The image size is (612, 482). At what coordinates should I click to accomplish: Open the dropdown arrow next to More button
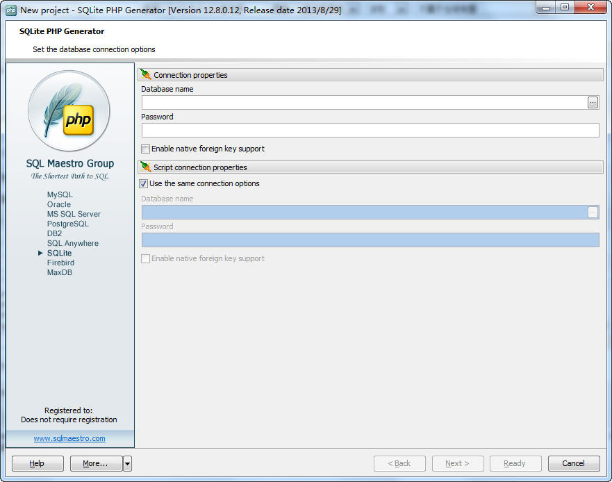tap(126, 463)
